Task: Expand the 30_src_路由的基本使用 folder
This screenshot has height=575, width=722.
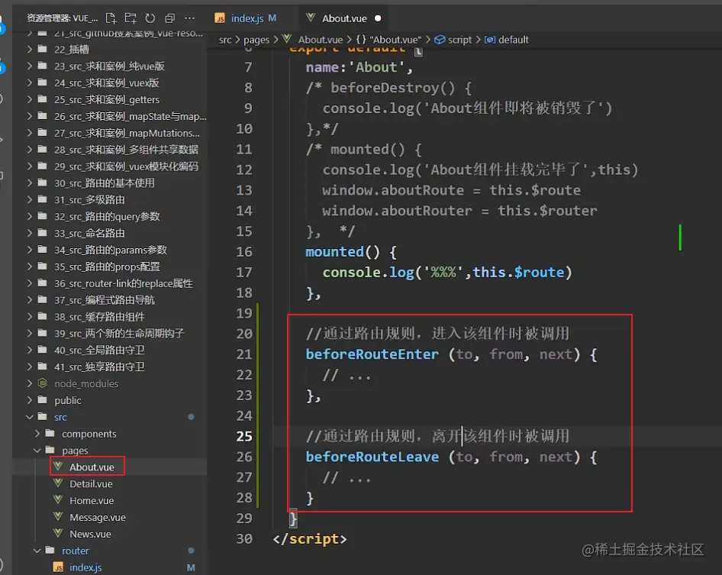Action: coord(30,183)
